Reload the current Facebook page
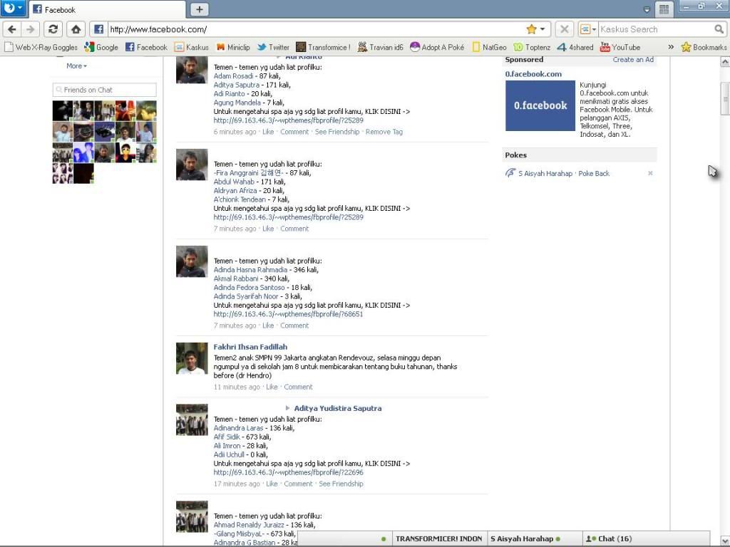Screen dimensions: 730x547 (x=53, y=29)
